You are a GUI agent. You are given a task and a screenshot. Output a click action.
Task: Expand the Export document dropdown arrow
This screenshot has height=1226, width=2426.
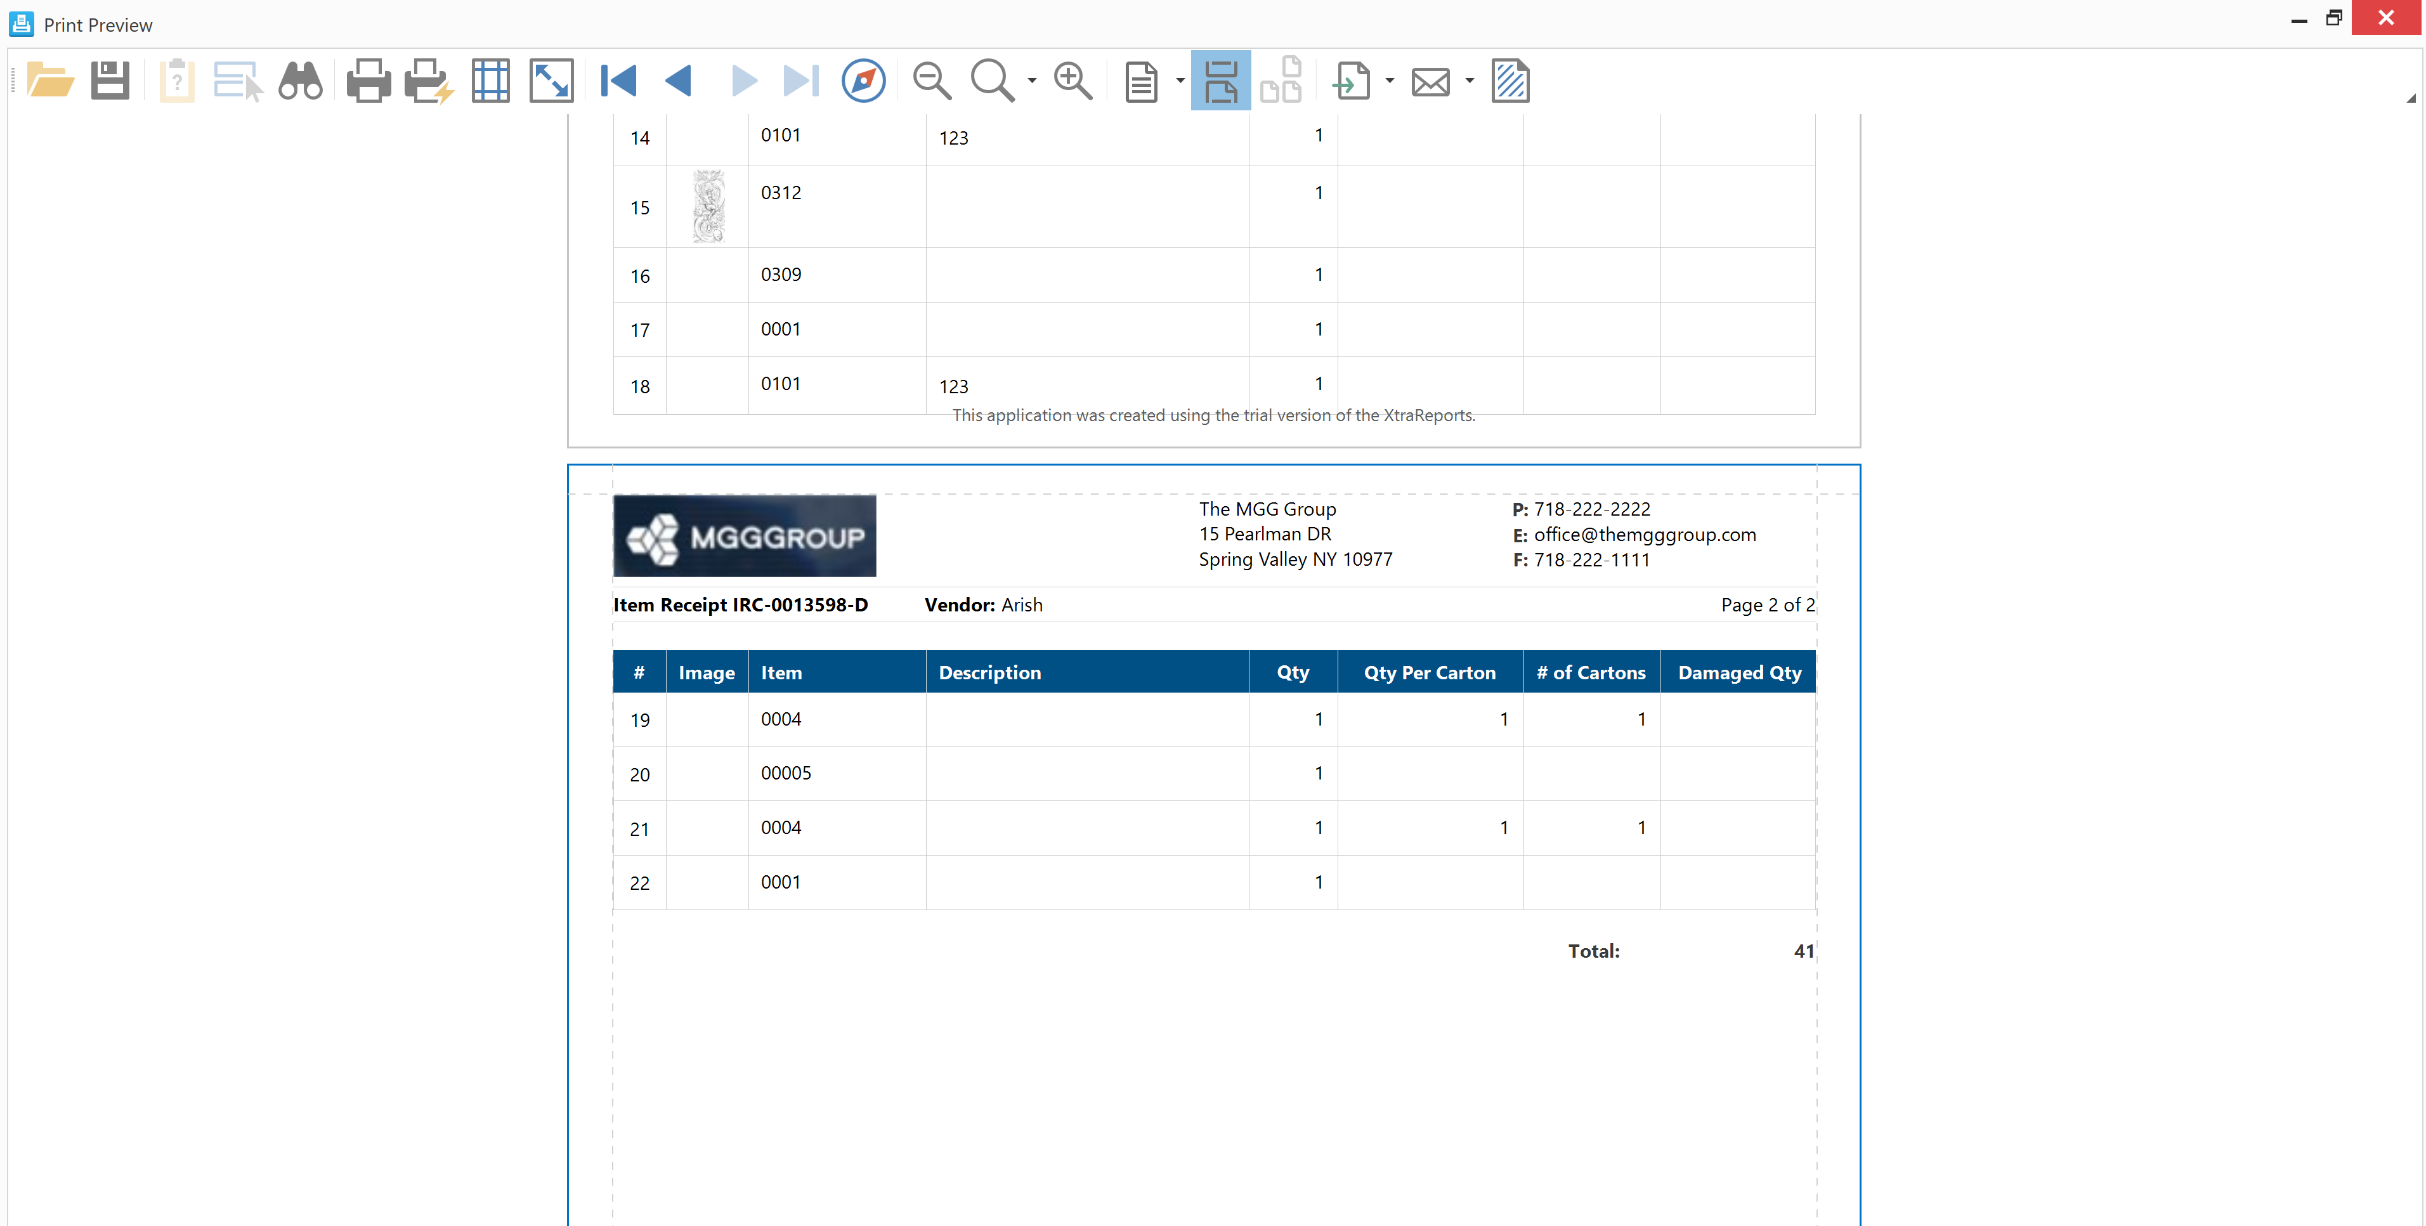(x=1389, y=81)
